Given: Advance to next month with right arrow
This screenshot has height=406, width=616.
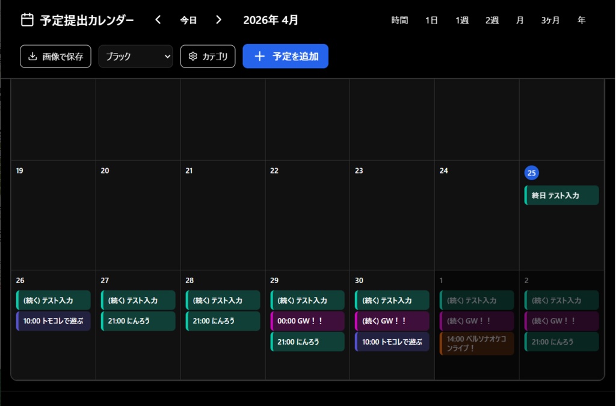Looking at the screenshot, I should click(x=218, y=19).
